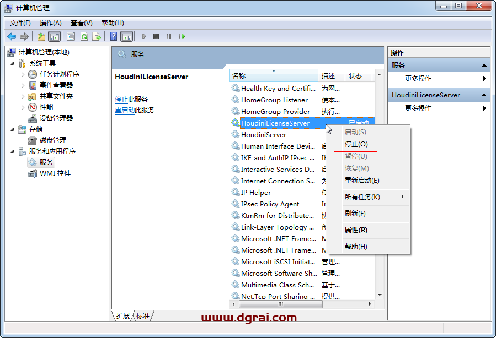Choose 帮助(H) in the context menu
Image resolution: width=496 pixels, height=338 pixels.
[368, 247]
